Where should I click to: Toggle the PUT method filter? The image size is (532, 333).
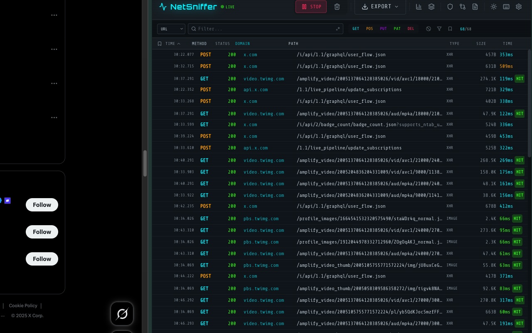tap(383, 29)
